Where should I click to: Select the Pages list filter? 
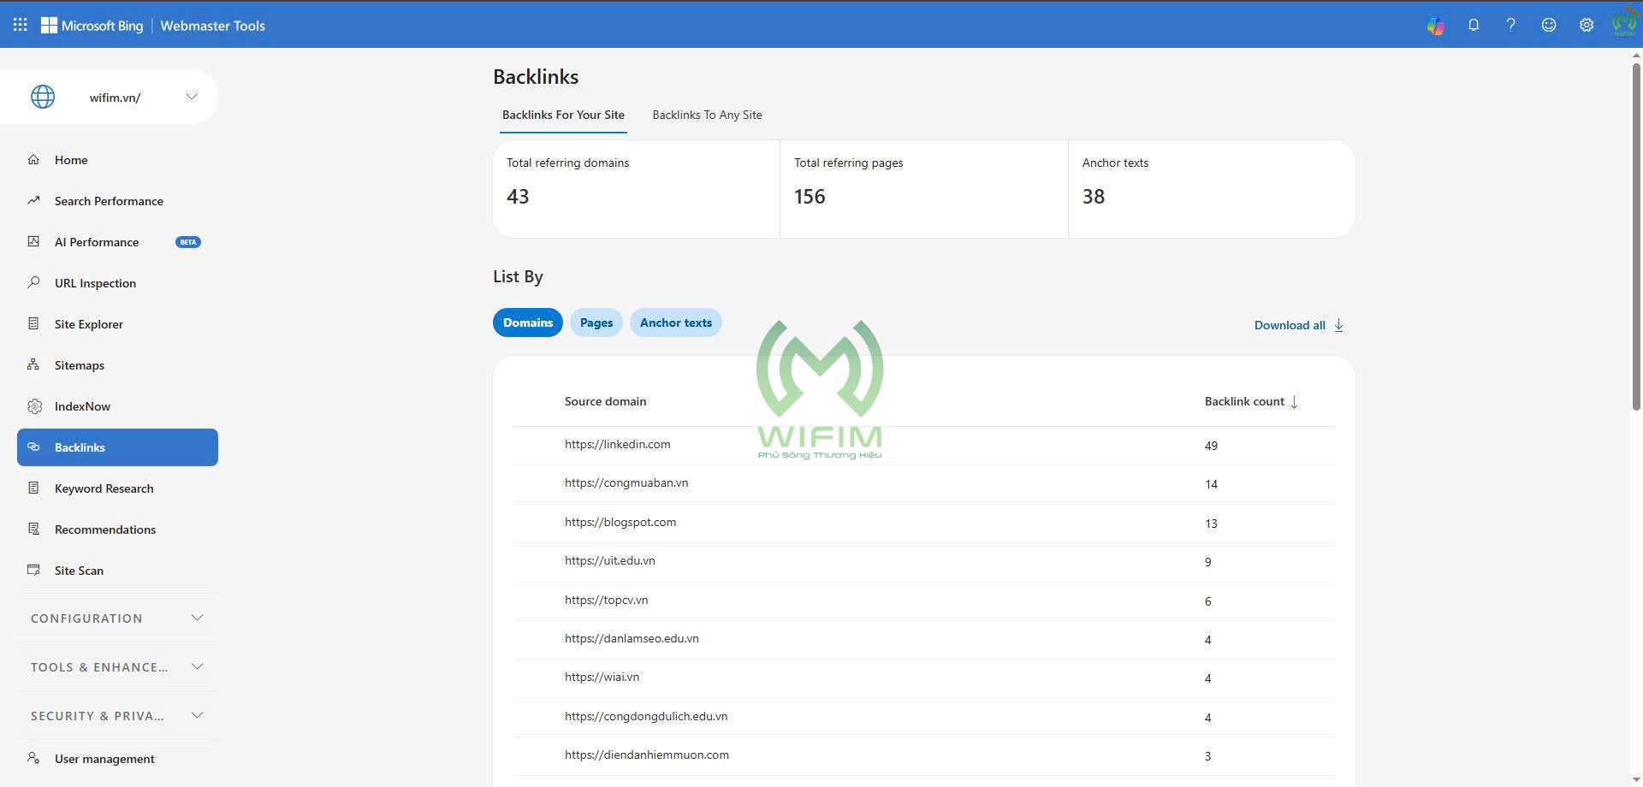(x=596, y=322)
